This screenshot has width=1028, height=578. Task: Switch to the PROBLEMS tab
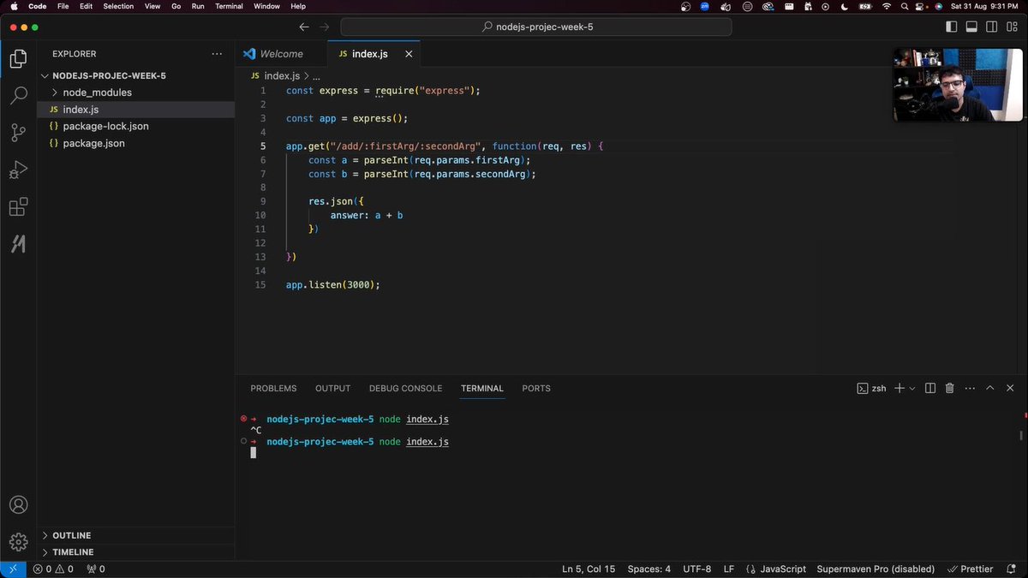click(x=273, y=388)
